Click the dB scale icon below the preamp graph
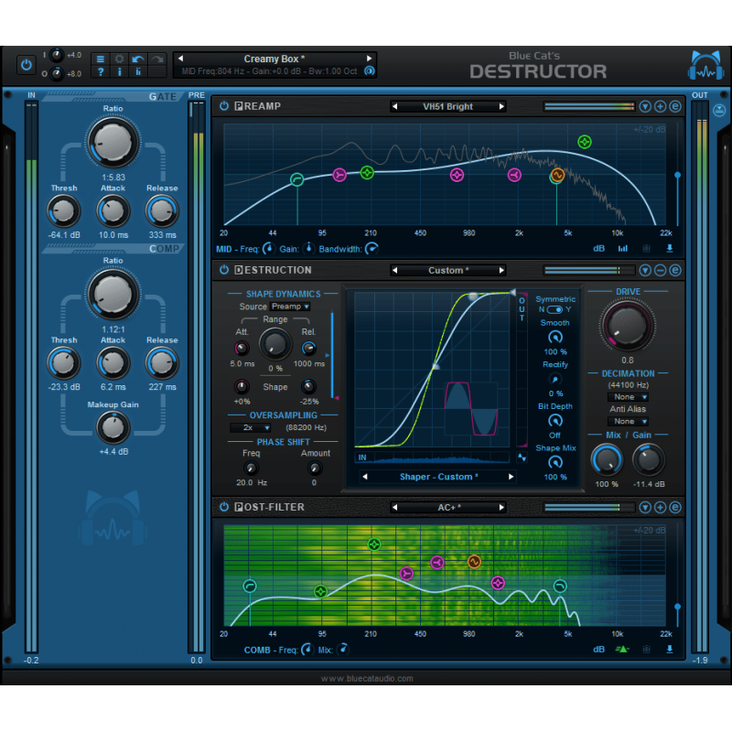 (x=599, y=248)
